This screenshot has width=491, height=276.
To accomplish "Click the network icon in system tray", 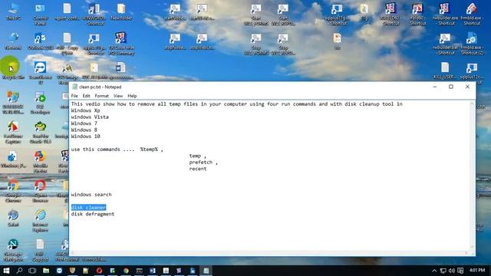I will pos(443,271).
